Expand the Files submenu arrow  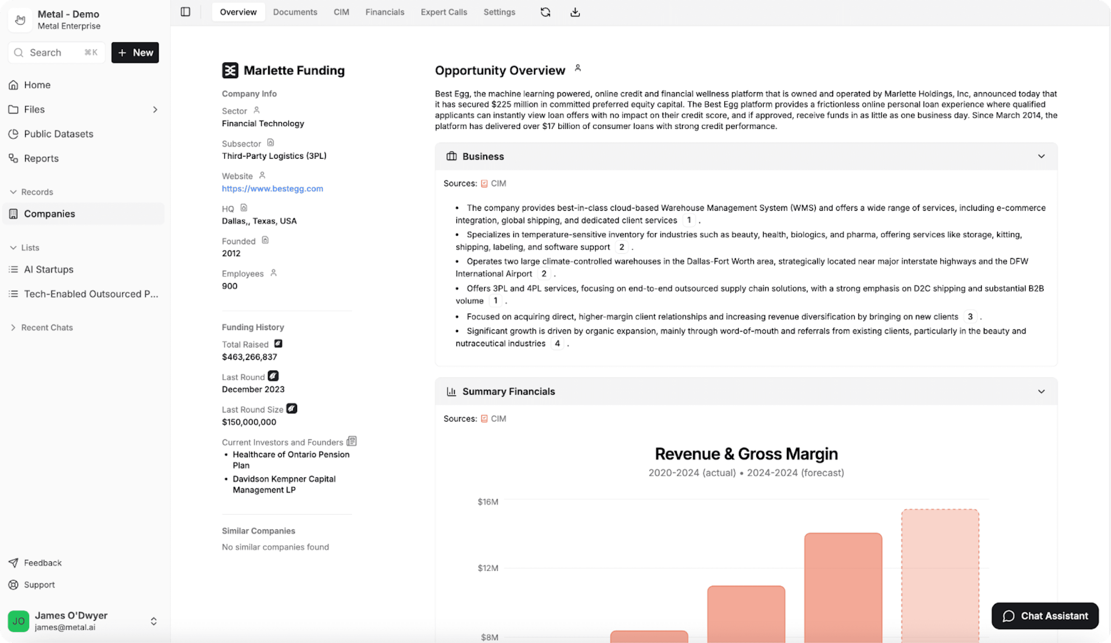click(x=155, y=110)
